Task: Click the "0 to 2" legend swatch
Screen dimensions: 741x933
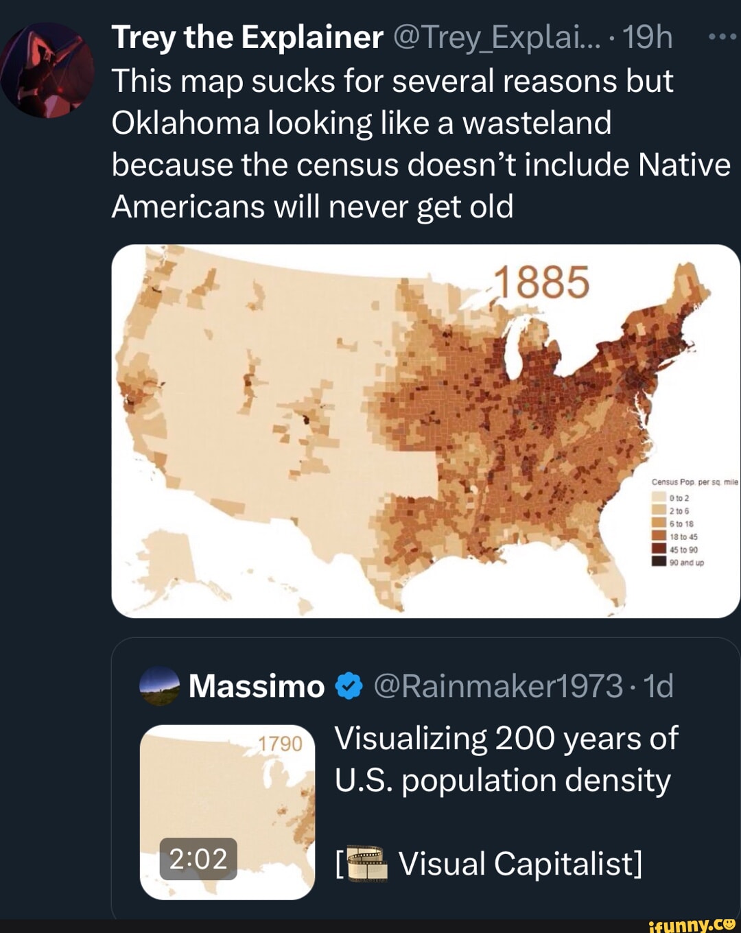Action: point(659,498)
